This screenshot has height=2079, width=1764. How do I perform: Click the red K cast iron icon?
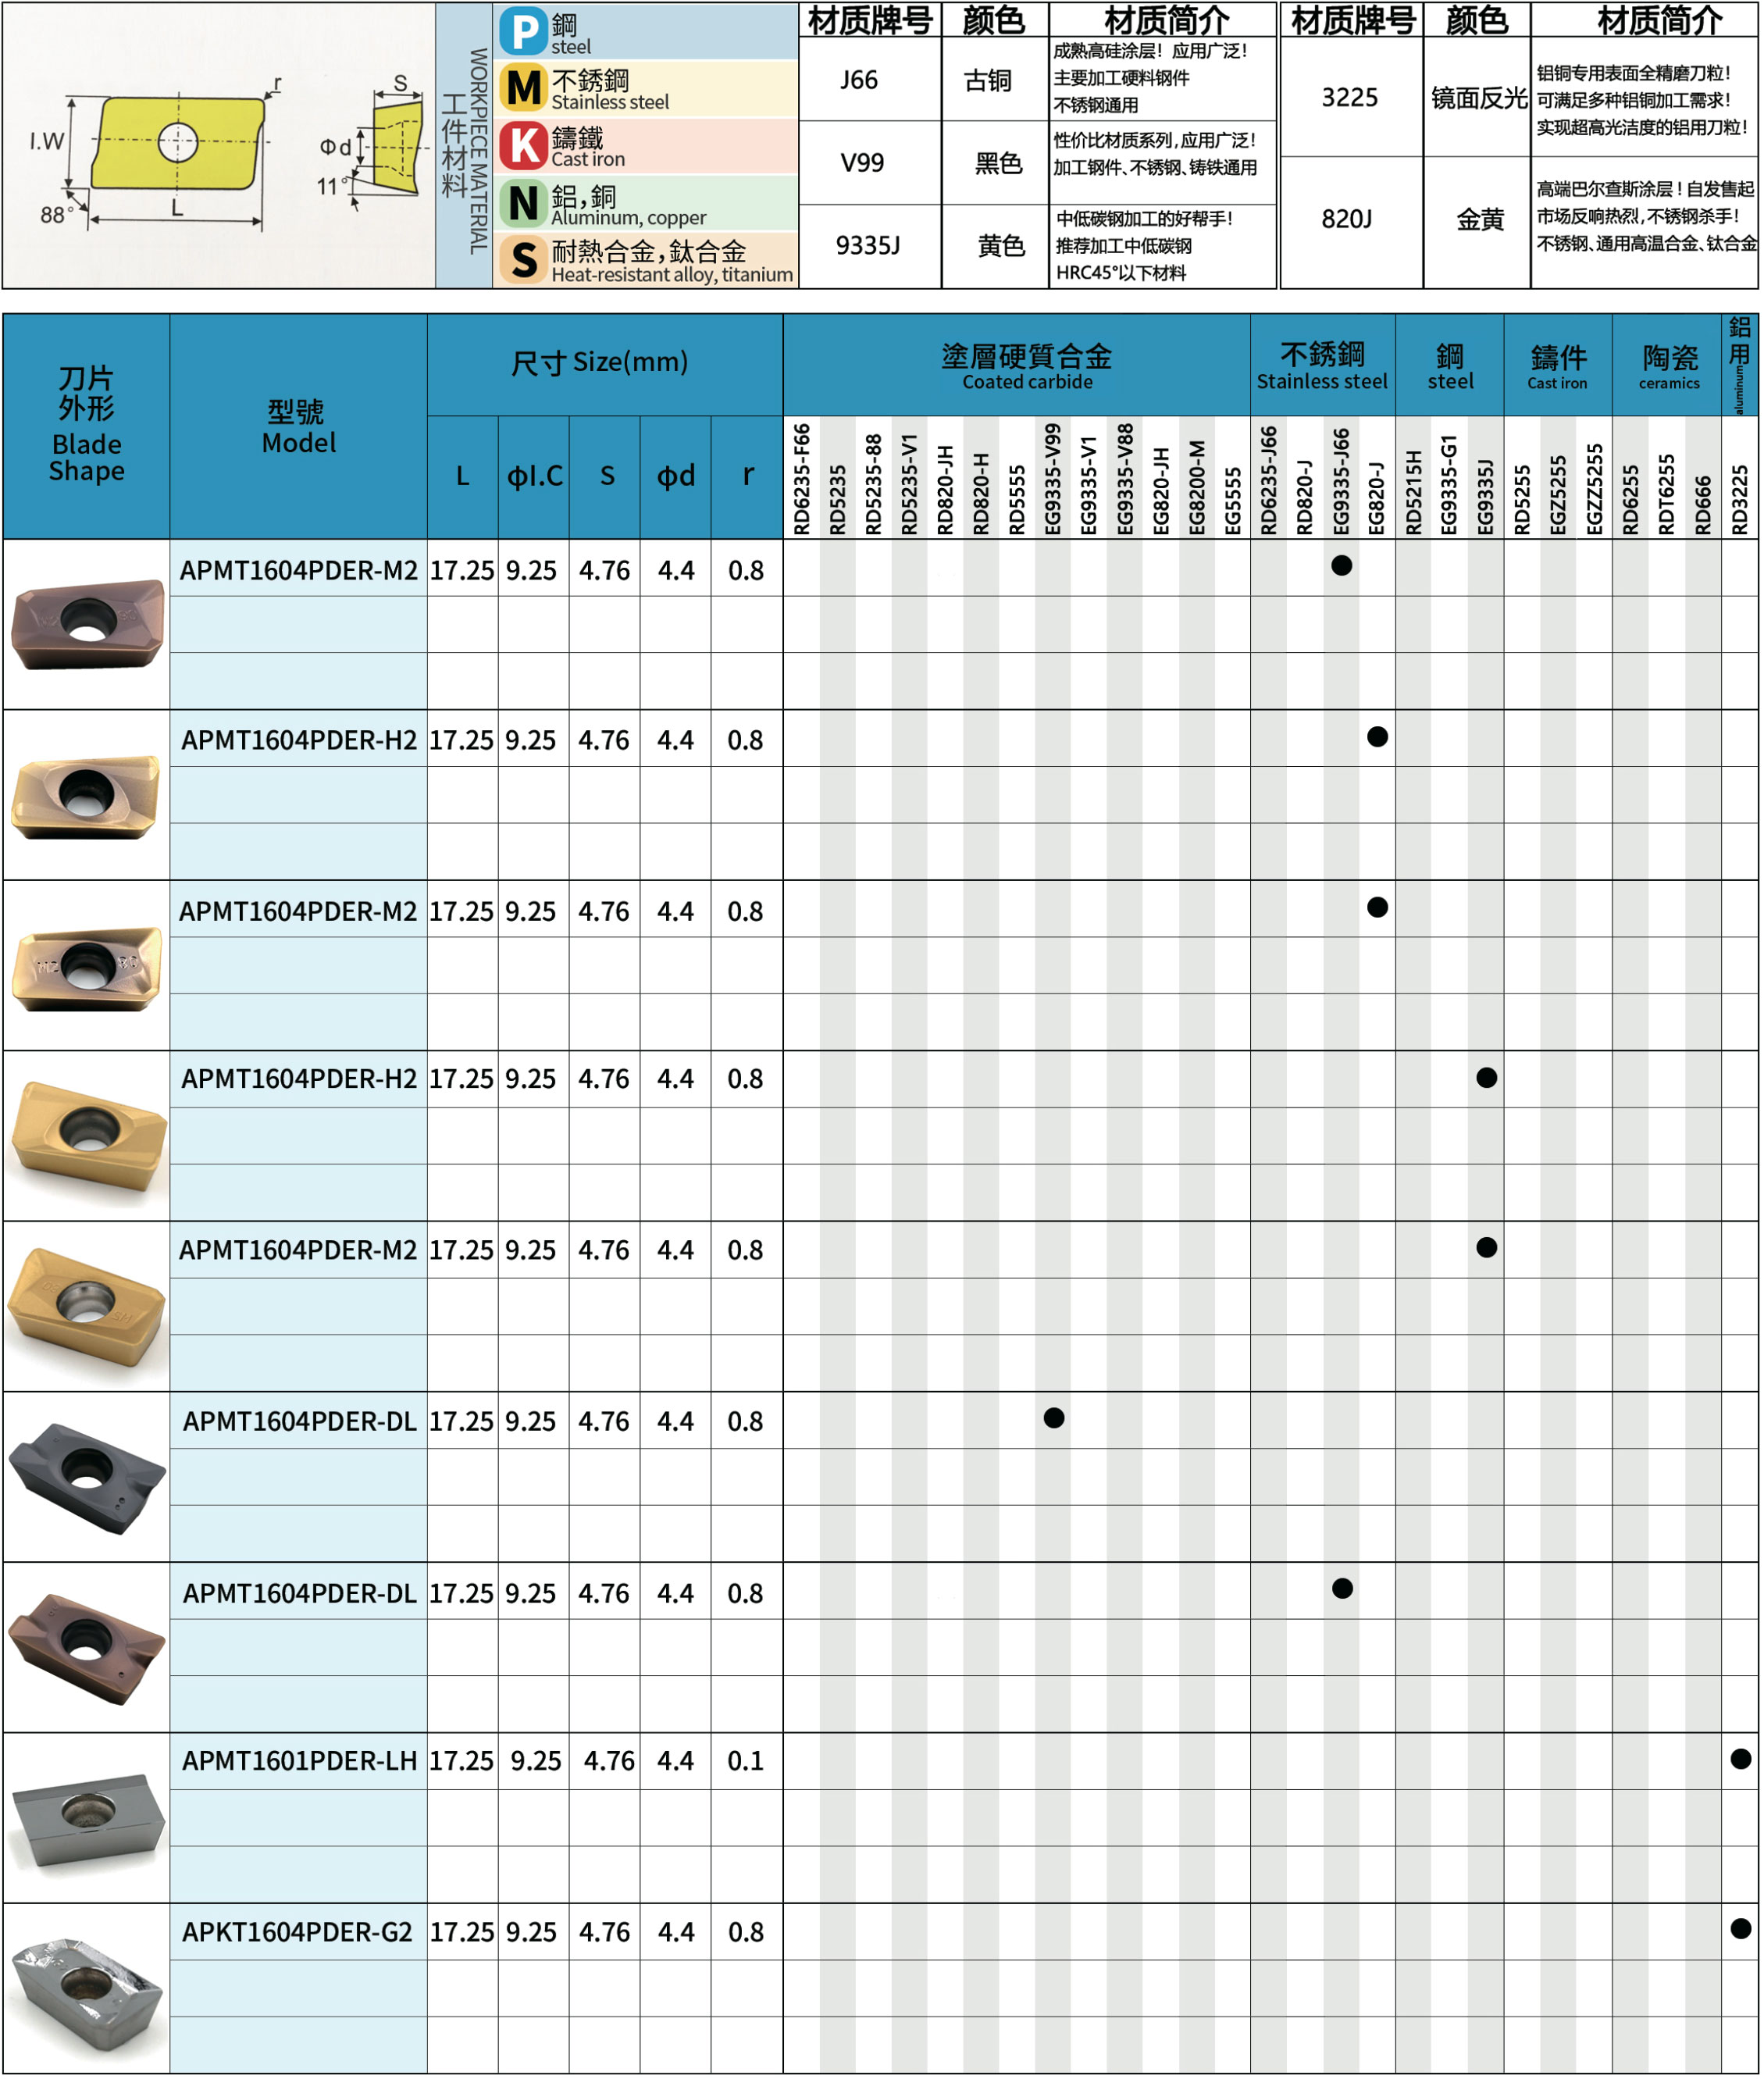coord(523,145)
